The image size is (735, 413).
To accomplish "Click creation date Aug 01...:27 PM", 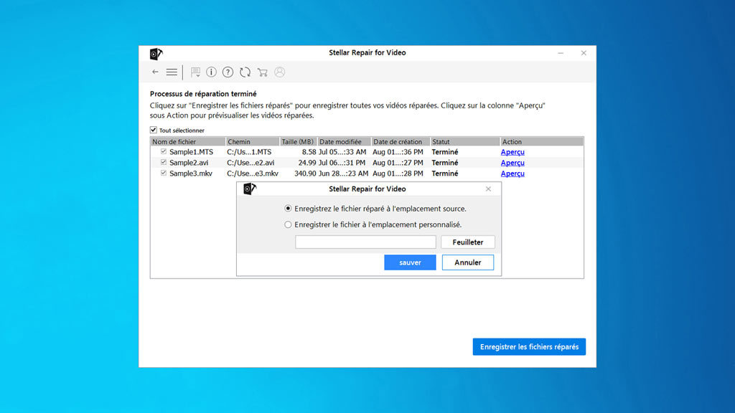I will [x=398, y=163].
